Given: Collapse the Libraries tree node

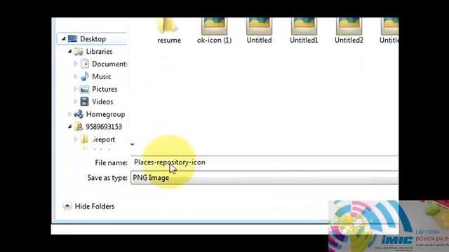Looking at the screenshot, I should pyautogui.click(x=69, y=51).
